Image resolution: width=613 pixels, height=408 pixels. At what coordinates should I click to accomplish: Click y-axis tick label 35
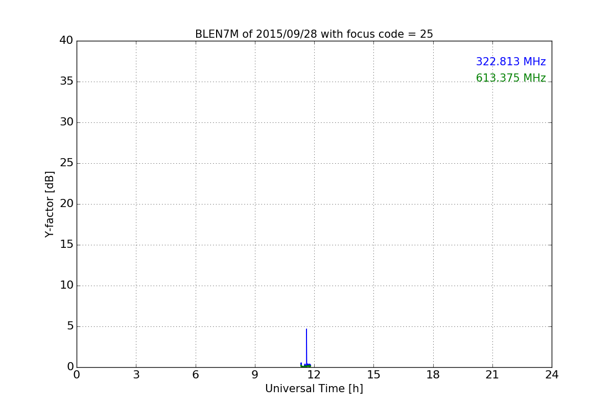pos(66,81)
